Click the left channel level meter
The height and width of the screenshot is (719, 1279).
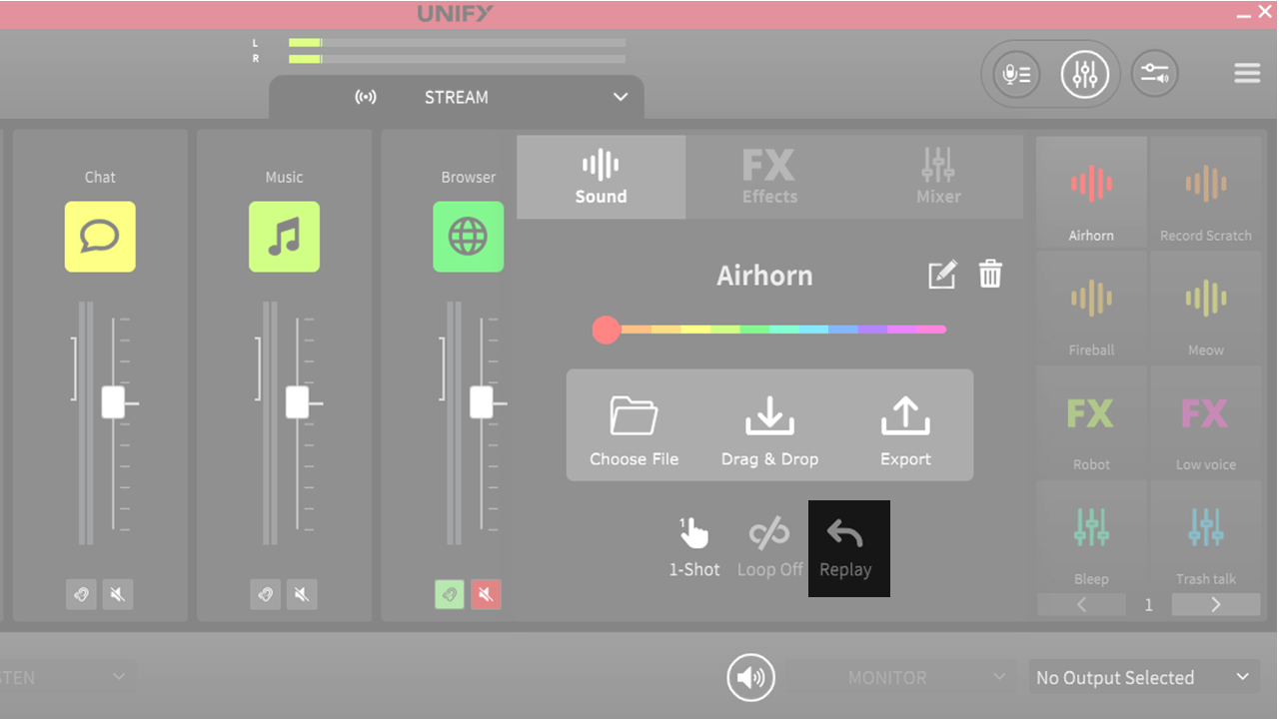click(457, 43)
